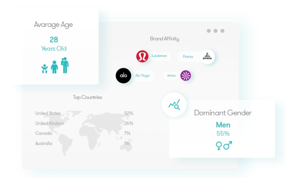Click the 28 age value
The height and width of the screenshot is (178, 286).
54,40
